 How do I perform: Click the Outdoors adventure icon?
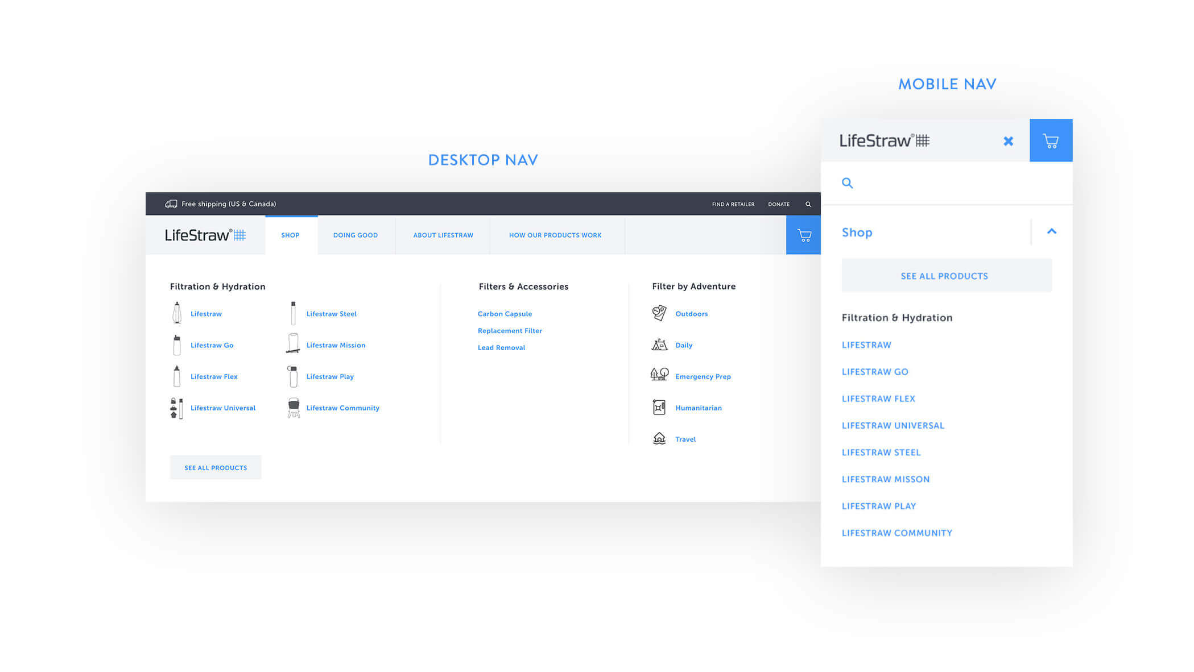click(x=659, y=313)
